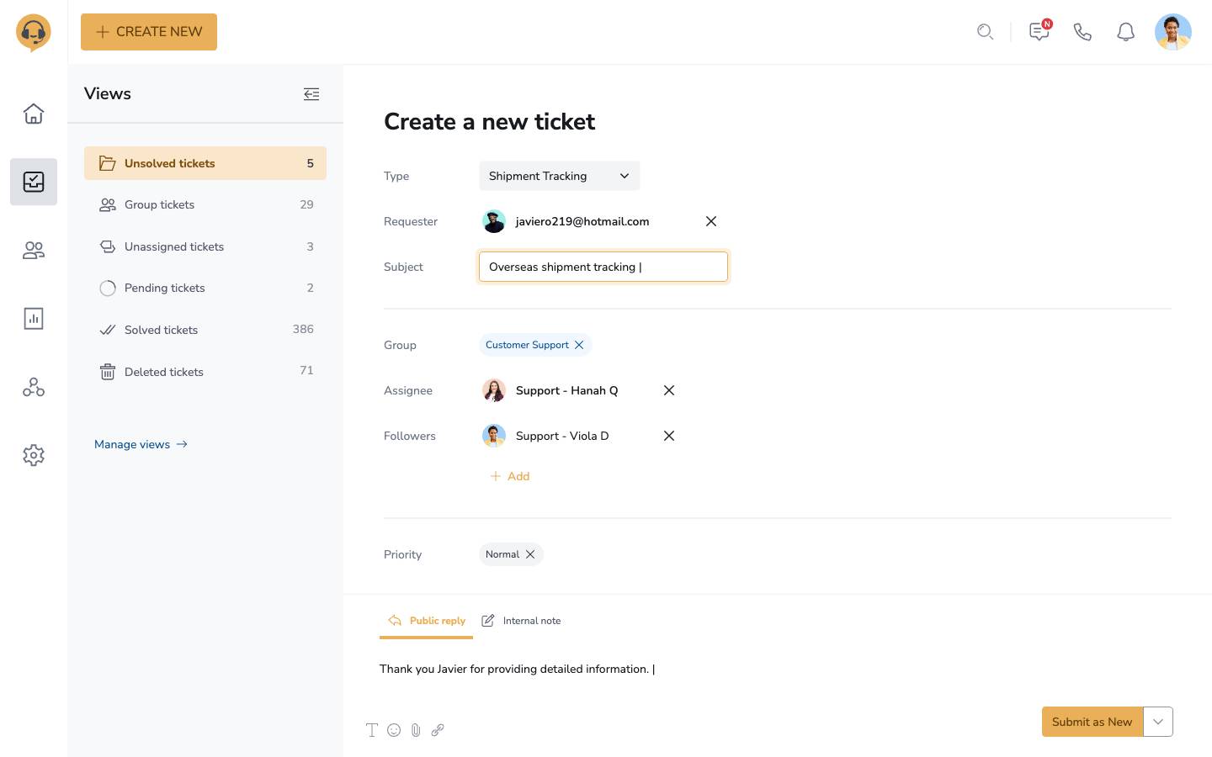Viewport: 1212px width, 757px height.
Task: Open the notifications bell
Action: coord(1125,32)
